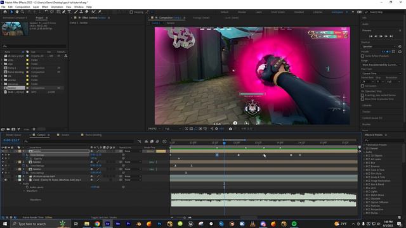Toggle Snapping checkbox in toolbar
Screen dimensions: 406x228
(131, 12)
